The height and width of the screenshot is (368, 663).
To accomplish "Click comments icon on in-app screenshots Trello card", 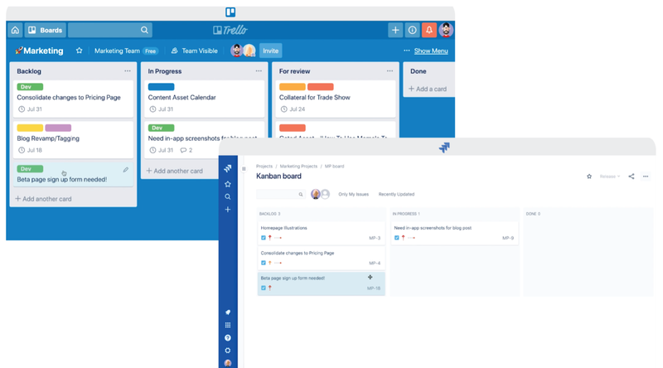I will pos(186,150).
